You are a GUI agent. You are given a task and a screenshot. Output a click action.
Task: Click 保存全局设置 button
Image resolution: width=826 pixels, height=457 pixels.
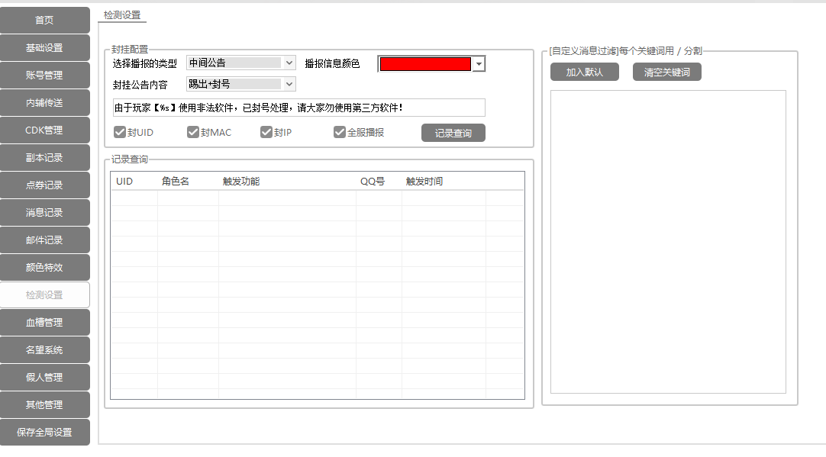44,433
